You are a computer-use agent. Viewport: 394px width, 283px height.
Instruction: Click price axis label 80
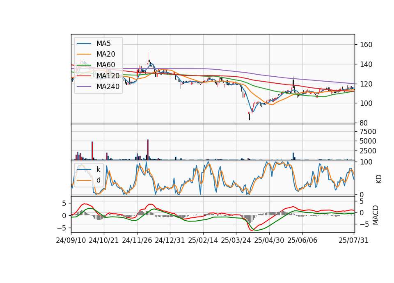click(x=364, y=123)
